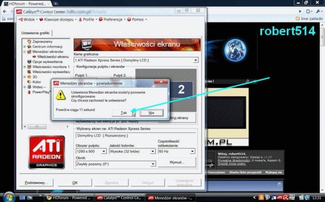Image resolution: width=325 pixels, height=202 pixels.
Task: Click the tree panel horizontal scrollbar
Action: tap(46, 126)
